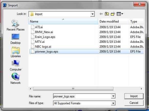This screenshot has height=111, width=149.
Task: Click EPS File type of pioneer_logo.eps
Action: pos(135,52)
